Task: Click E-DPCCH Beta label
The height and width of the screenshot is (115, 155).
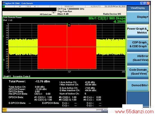Action: click(17, 103)
